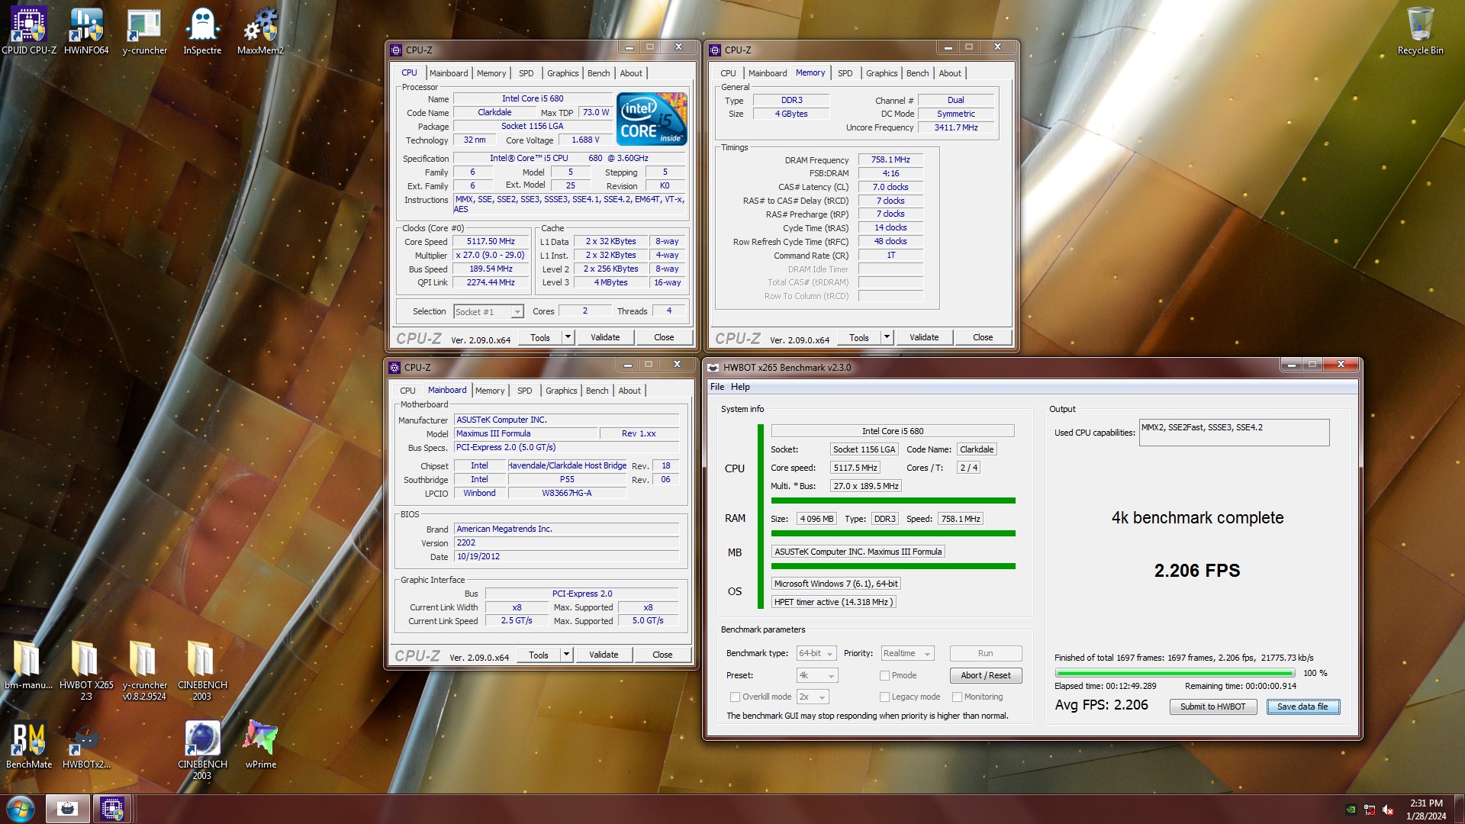This screenshot has height=824, width=1465.
Task: Expand the Socket #1 selection dropdown
Action: click(488, 311)
